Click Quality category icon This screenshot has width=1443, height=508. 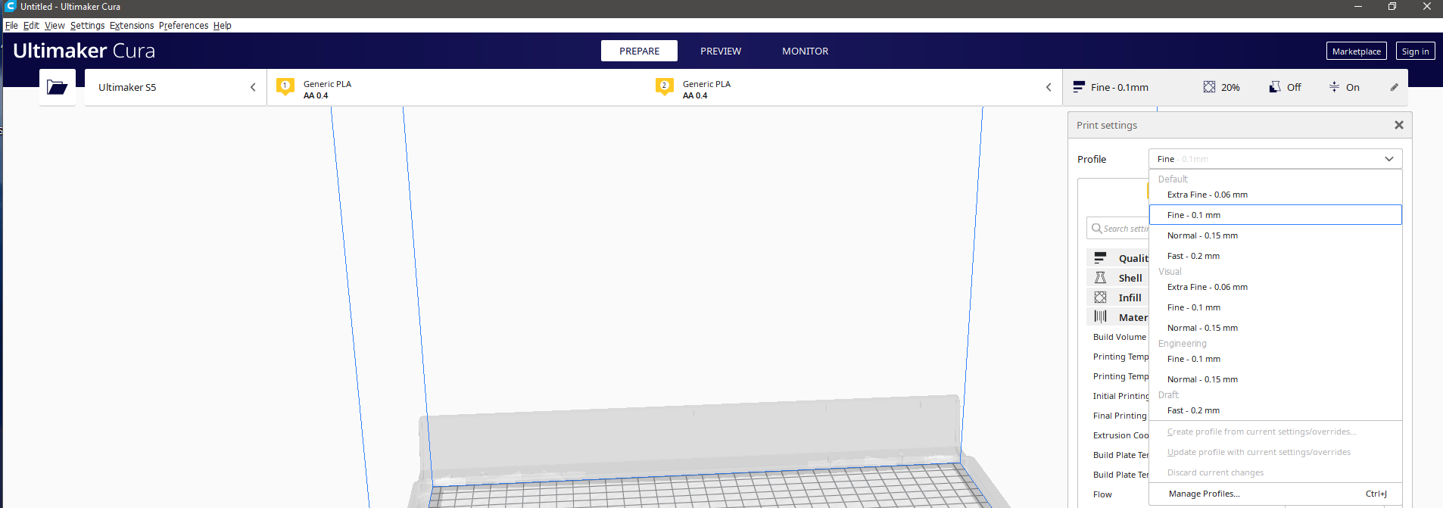point(1100,258)
